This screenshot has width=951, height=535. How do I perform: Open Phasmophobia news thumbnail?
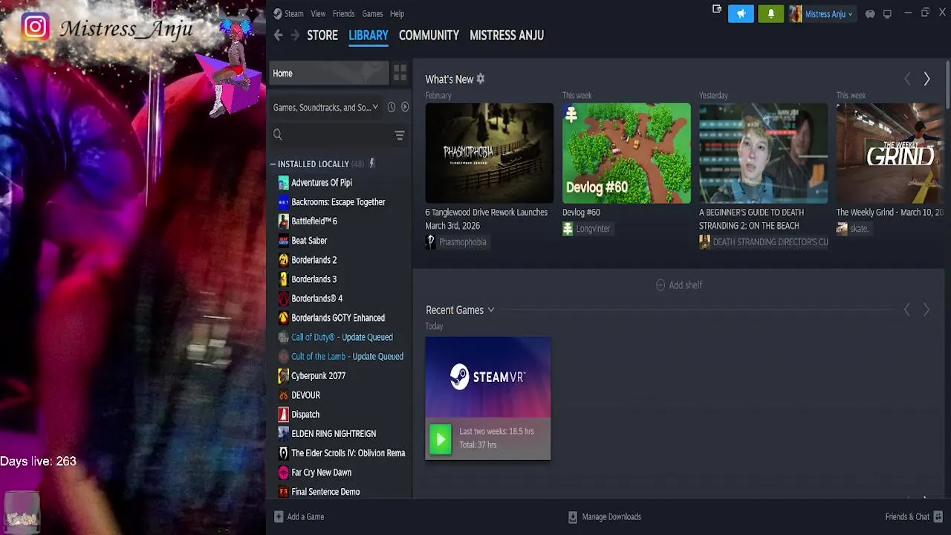point(489,153)
